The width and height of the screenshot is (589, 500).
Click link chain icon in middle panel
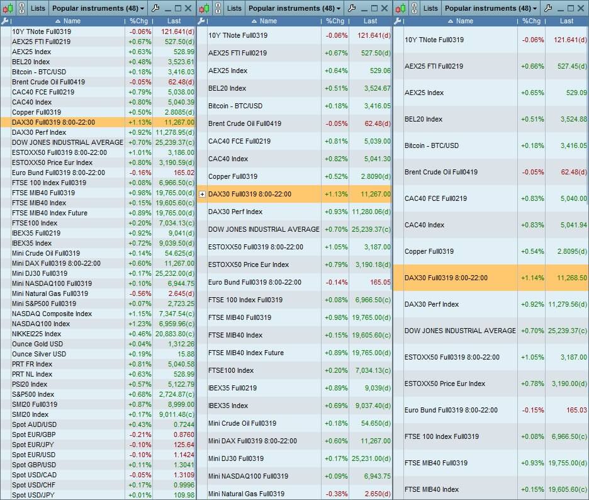pos(218,8)
